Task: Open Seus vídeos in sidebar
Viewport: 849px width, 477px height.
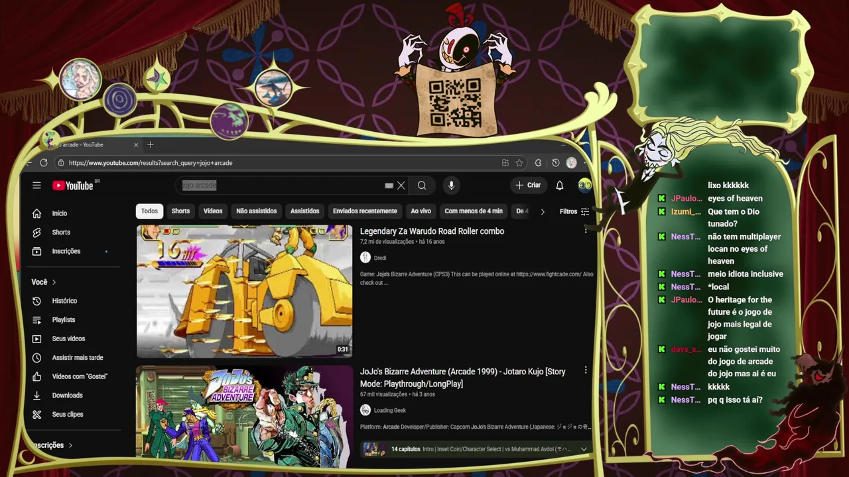Action: [x=68, y=339]
